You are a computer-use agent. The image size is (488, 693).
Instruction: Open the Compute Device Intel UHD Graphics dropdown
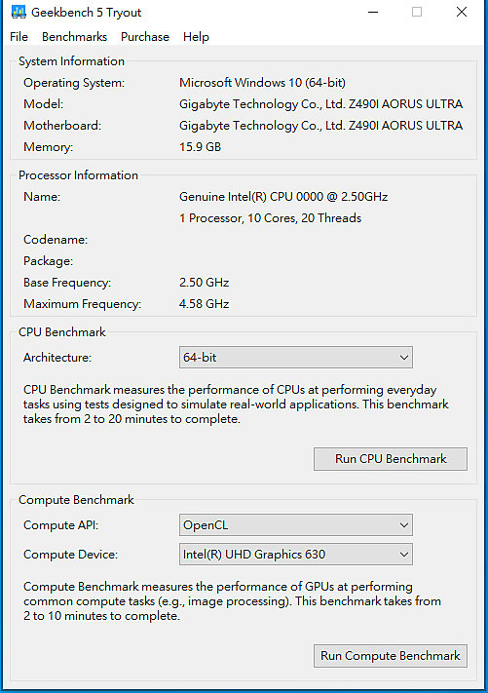(296, 555)
